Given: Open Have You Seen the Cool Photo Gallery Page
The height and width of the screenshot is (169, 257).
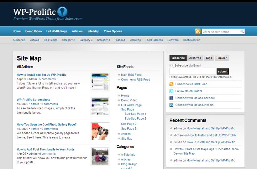Looking at the screenshot, I should [47, 125].
